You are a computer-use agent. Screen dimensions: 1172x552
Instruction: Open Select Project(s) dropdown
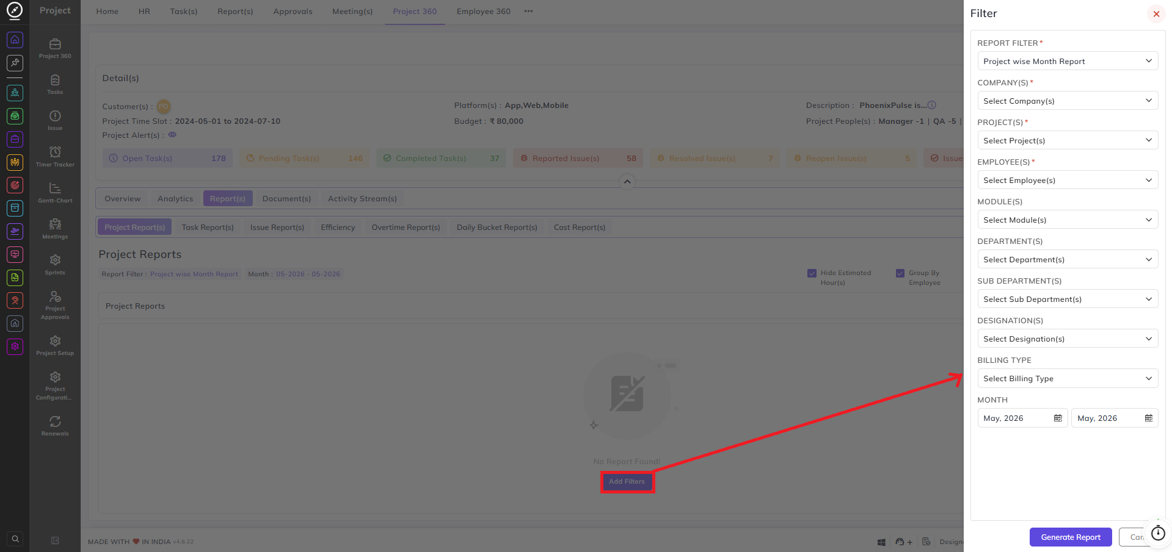[x=1068, y=140]
